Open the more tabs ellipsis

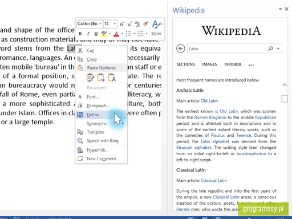click(251, 65)
